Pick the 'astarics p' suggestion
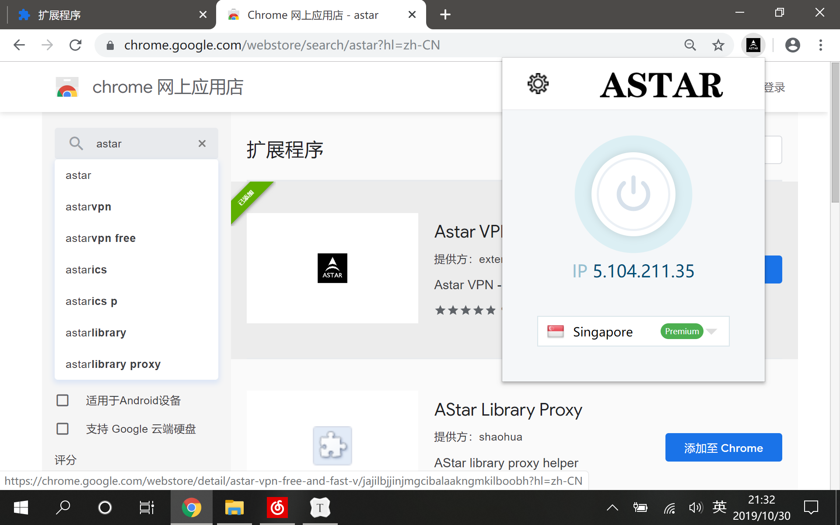 136,301
